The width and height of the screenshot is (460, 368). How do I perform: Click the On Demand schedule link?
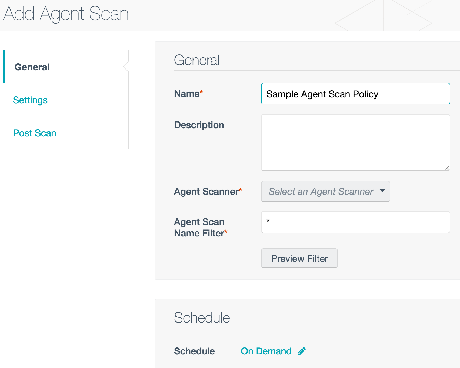pos(266,351)
